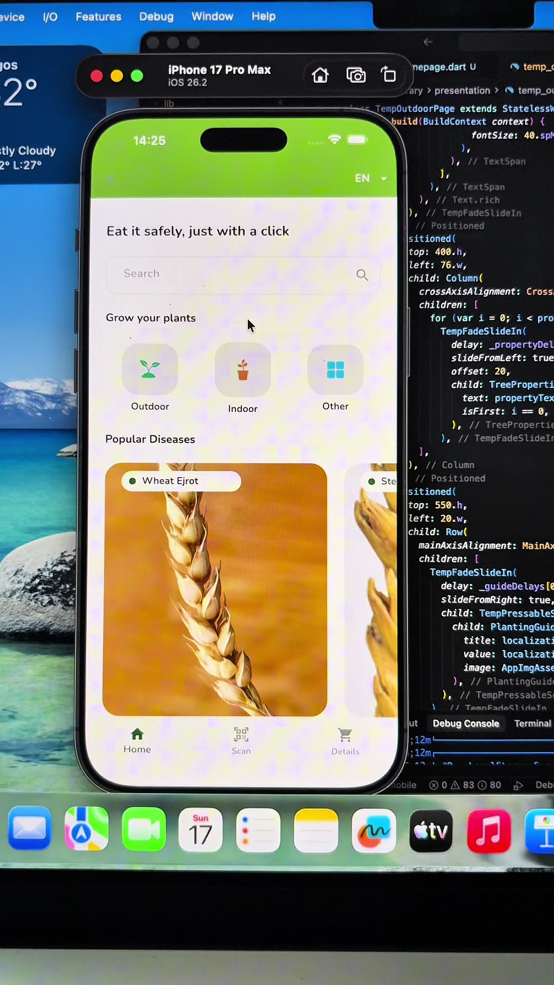
Task: Open Apple TV app in Dock
Action: 431,831
